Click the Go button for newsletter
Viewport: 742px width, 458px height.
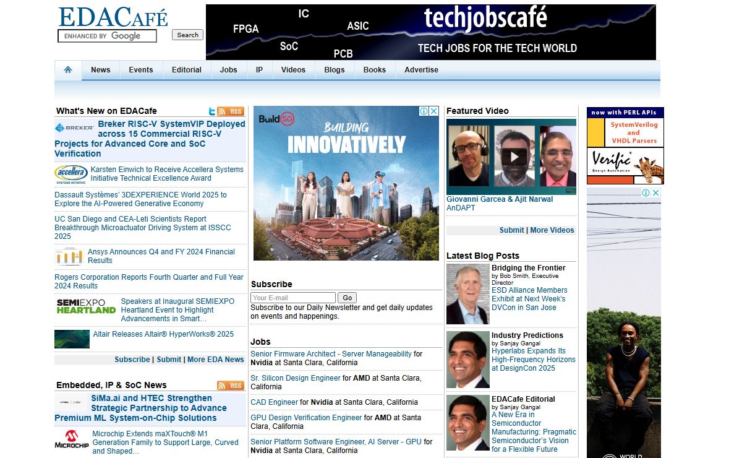[348, 298]
